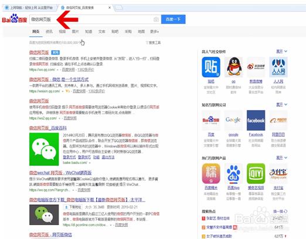Click the Baidu logo
The height and width of the screenshot is (239, 306).
pyautogui.click(x=15, y=19)
